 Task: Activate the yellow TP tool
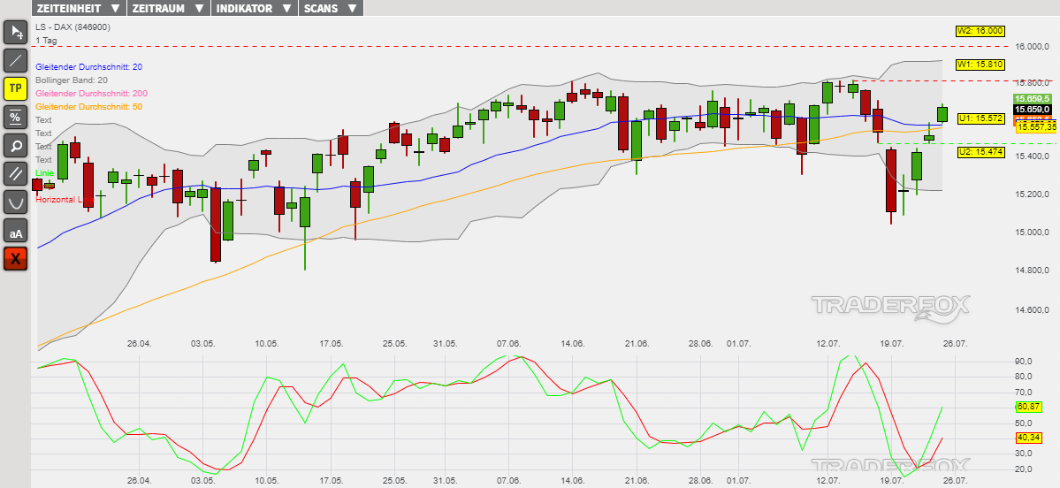tap(16, 88)
